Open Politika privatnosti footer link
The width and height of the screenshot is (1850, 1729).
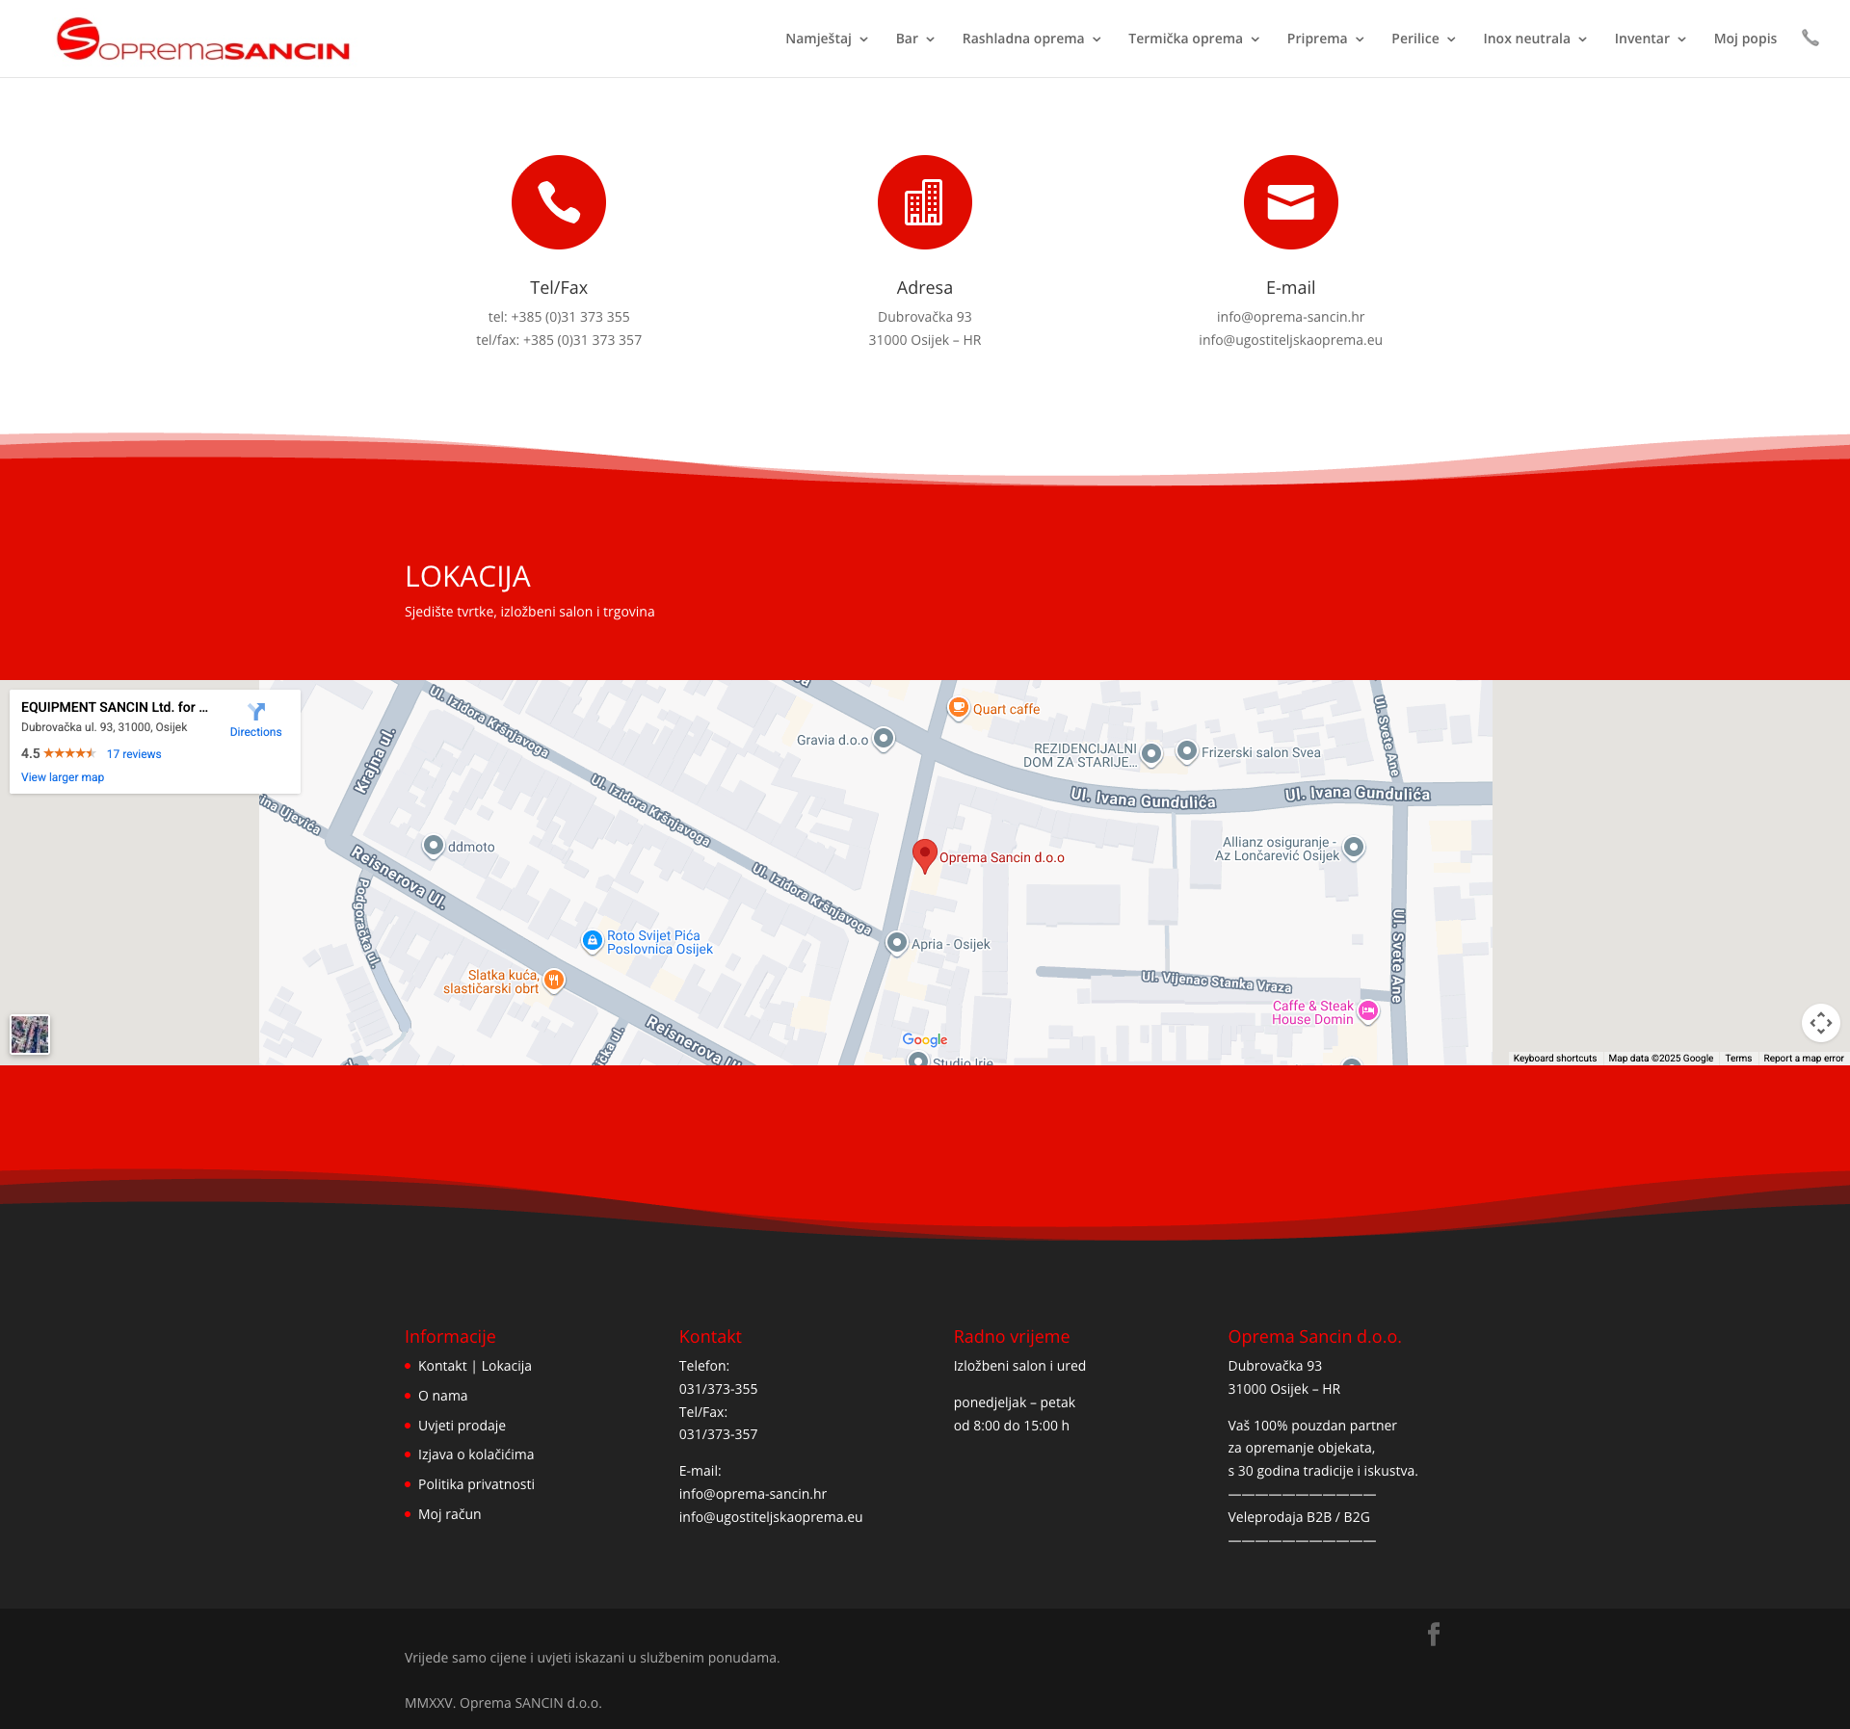pos(476,1484)
